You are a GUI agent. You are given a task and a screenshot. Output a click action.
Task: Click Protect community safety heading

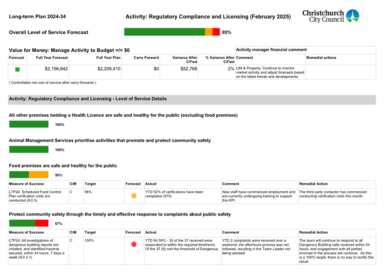120,214
